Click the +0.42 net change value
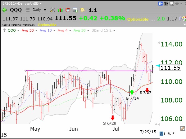This screenshot has height=139, width=186. 88,18
